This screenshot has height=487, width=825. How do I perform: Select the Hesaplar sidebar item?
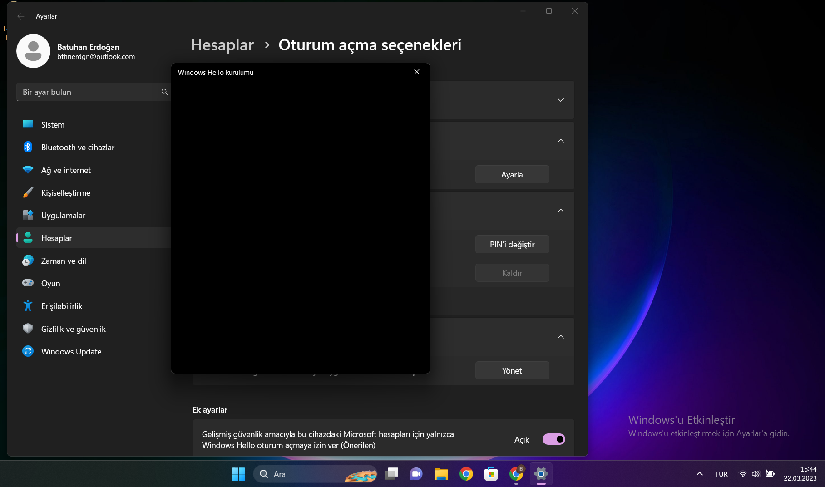click(93, 238)
